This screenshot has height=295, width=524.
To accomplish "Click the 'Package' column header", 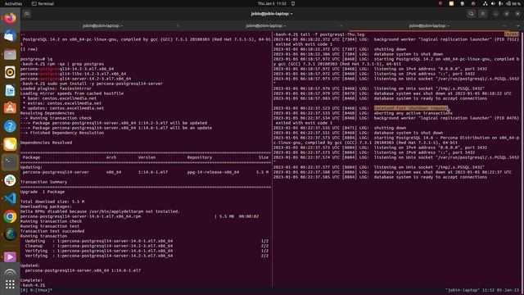I will click(31, 157).
